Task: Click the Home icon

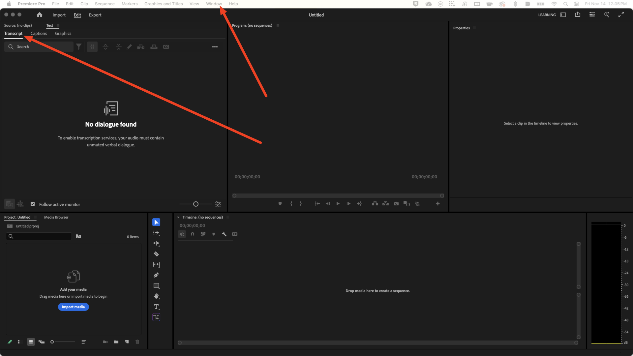Action: click(40, 15)
